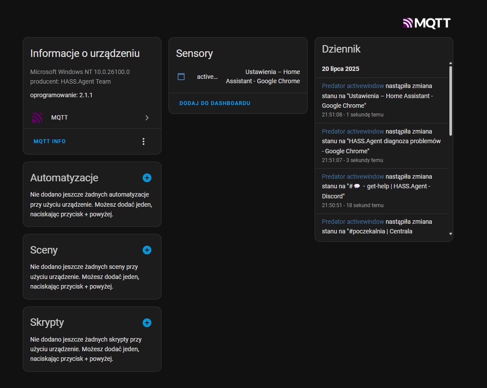Click the Automatyzacje card heading
Image resolution: width=487 pixels, height=388 pixels.
64,178
